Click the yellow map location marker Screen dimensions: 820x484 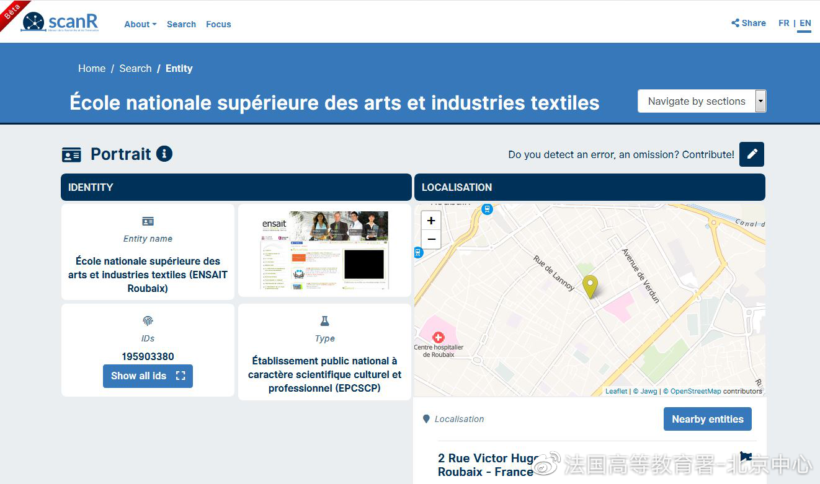click(590, 287)
